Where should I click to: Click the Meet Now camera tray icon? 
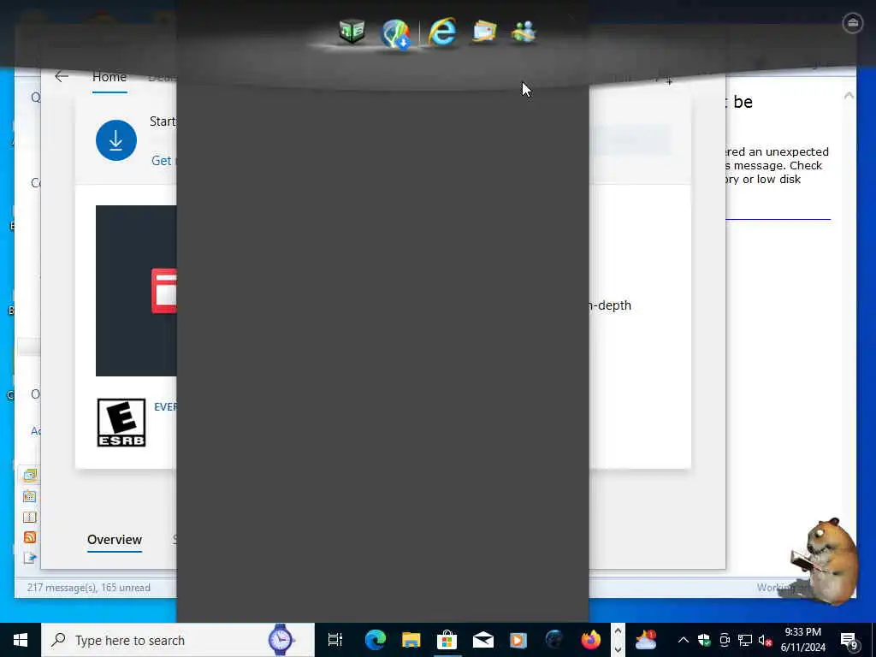click(725, 640)
